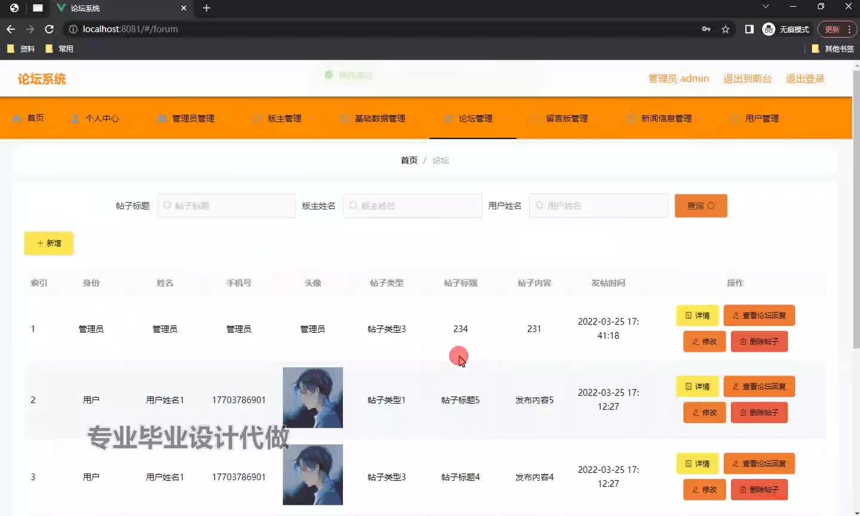Click the browser back arrow icon
The width and height of the screenshot is (860, 516).
(10, 29)
